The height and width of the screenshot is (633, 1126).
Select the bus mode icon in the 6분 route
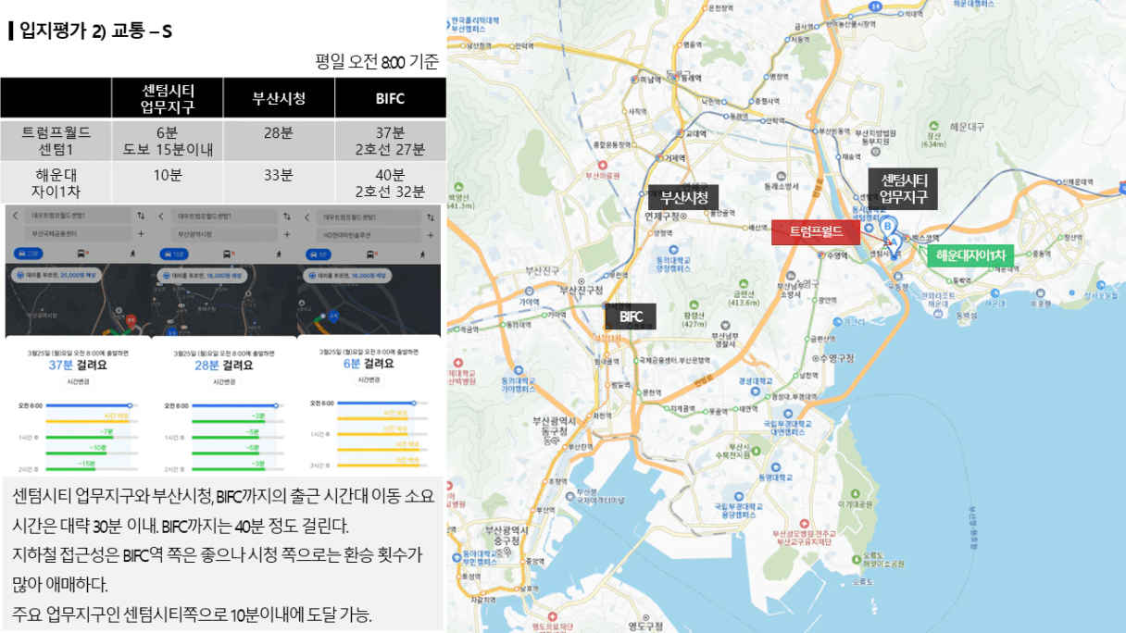tap(371, 254)
